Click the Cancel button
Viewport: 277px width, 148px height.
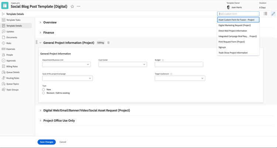tap(63, 142)
